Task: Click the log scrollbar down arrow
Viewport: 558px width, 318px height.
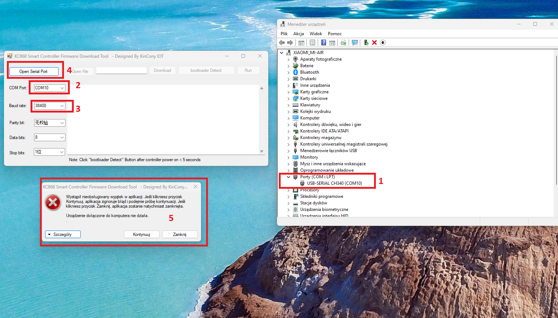Action: click(262, 151)
